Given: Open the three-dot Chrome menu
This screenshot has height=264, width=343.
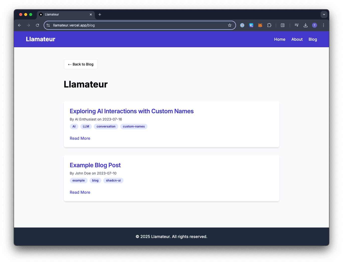Looking at the screenshot, I should coord(324,25).
